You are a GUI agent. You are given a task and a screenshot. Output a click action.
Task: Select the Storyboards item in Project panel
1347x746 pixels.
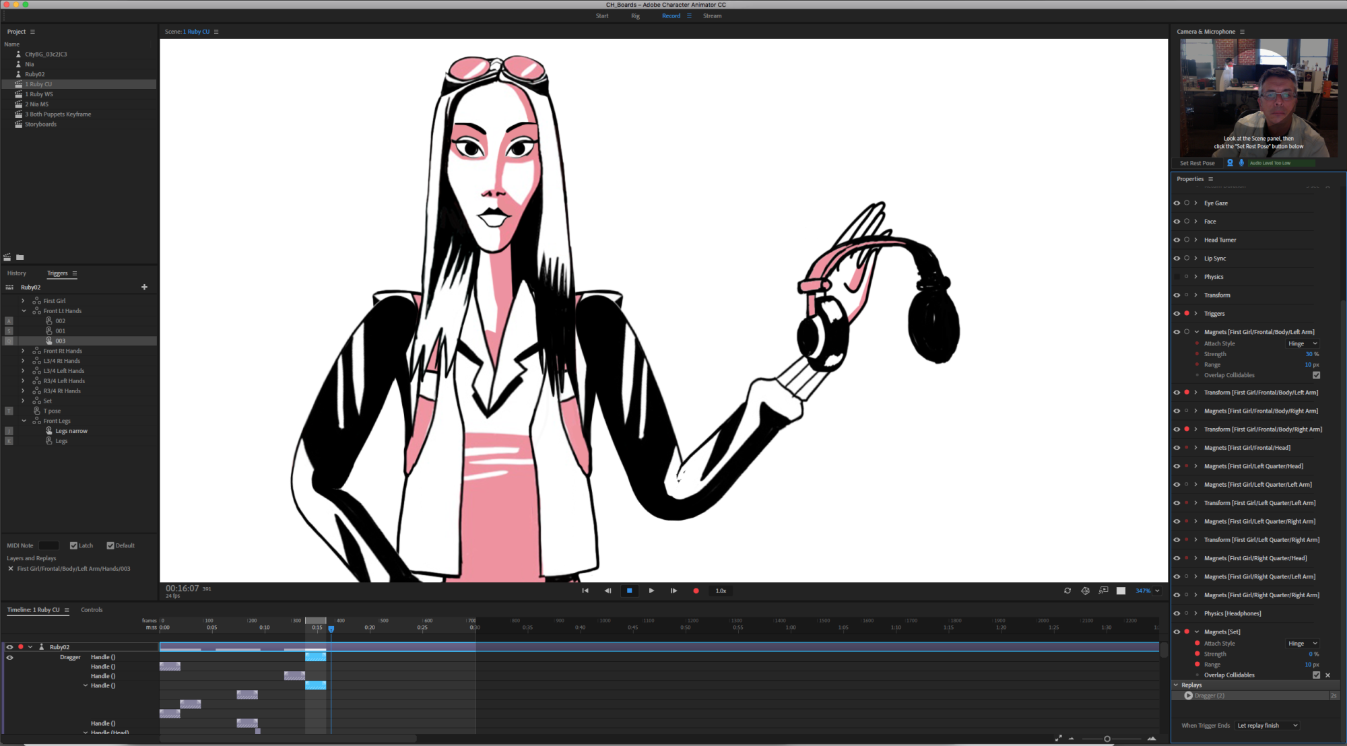tap(40, 124)
